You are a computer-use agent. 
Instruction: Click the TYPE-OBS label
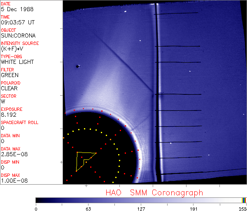click(12, 56)
